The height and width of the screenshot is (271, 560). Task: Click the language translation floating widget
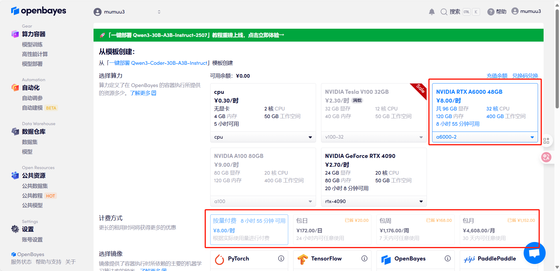pos(547,157)
